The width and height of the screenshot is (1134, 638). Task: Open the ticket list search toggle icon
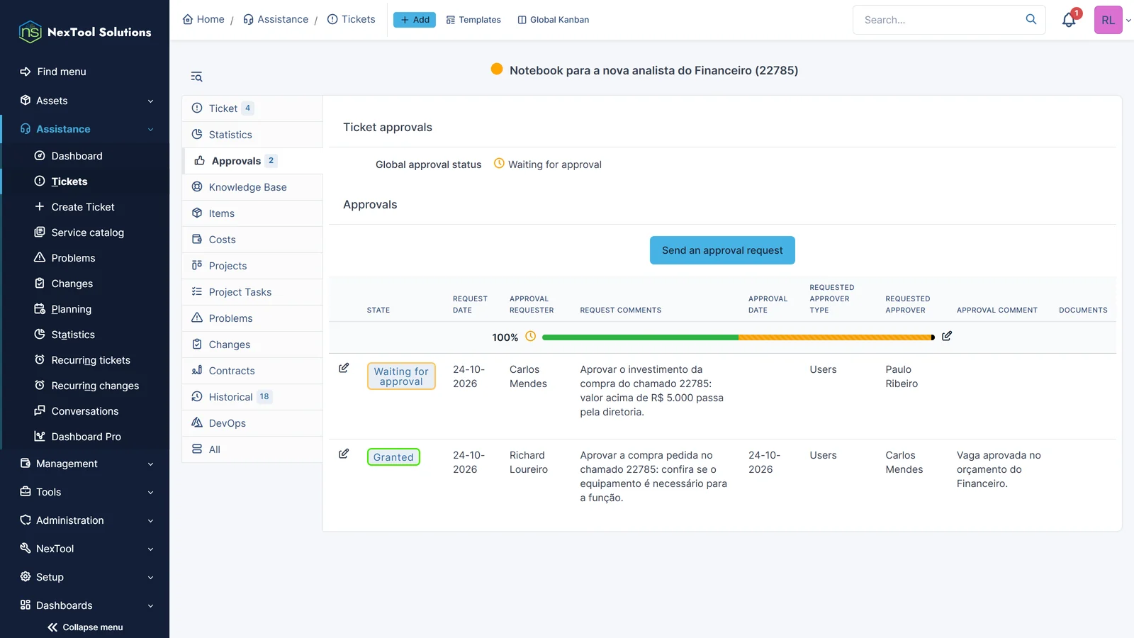click(x=196, y=77)
